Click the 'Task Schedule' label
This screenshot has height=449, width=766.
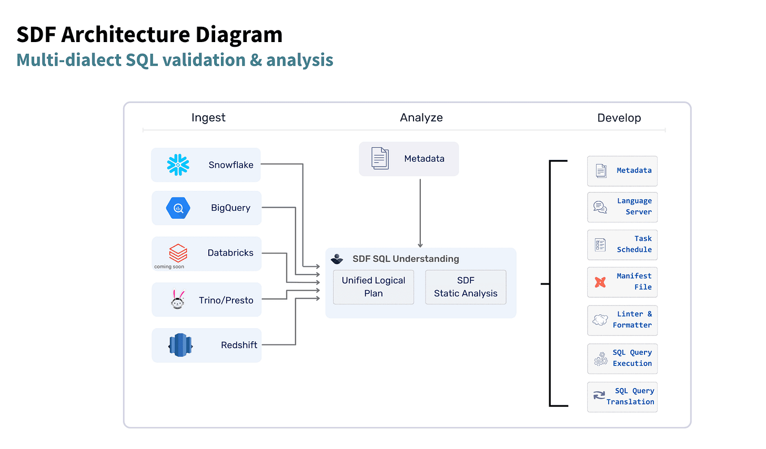[634, 244]
